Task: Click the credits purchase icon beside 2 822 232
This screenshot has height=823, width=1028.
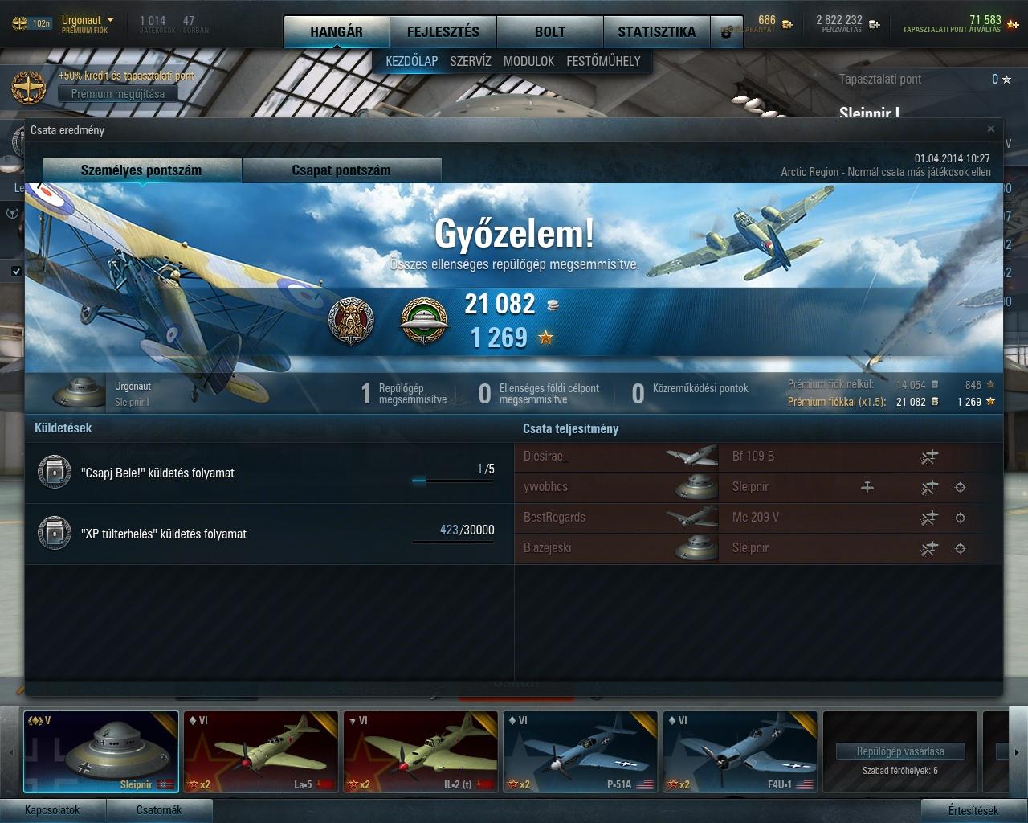Action: [x=874, y=24]
